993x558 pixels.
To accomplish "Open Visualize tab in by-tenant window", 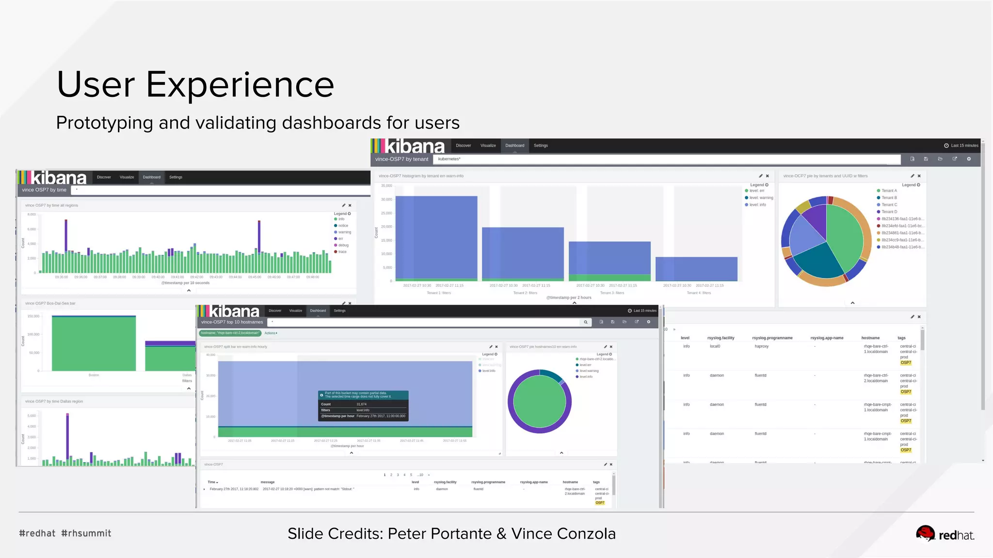I will click(488, 145).
